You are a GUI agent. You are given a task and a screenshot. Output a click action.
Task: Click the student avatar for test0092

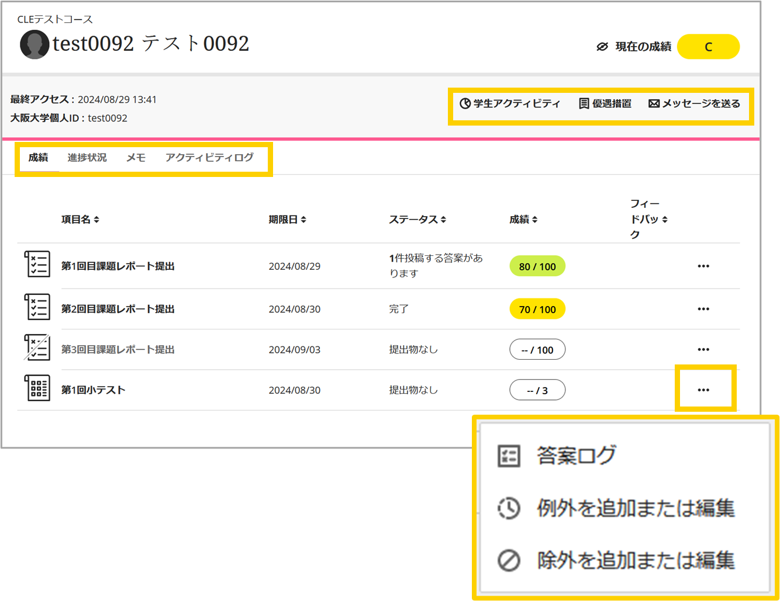pos(34,44)
